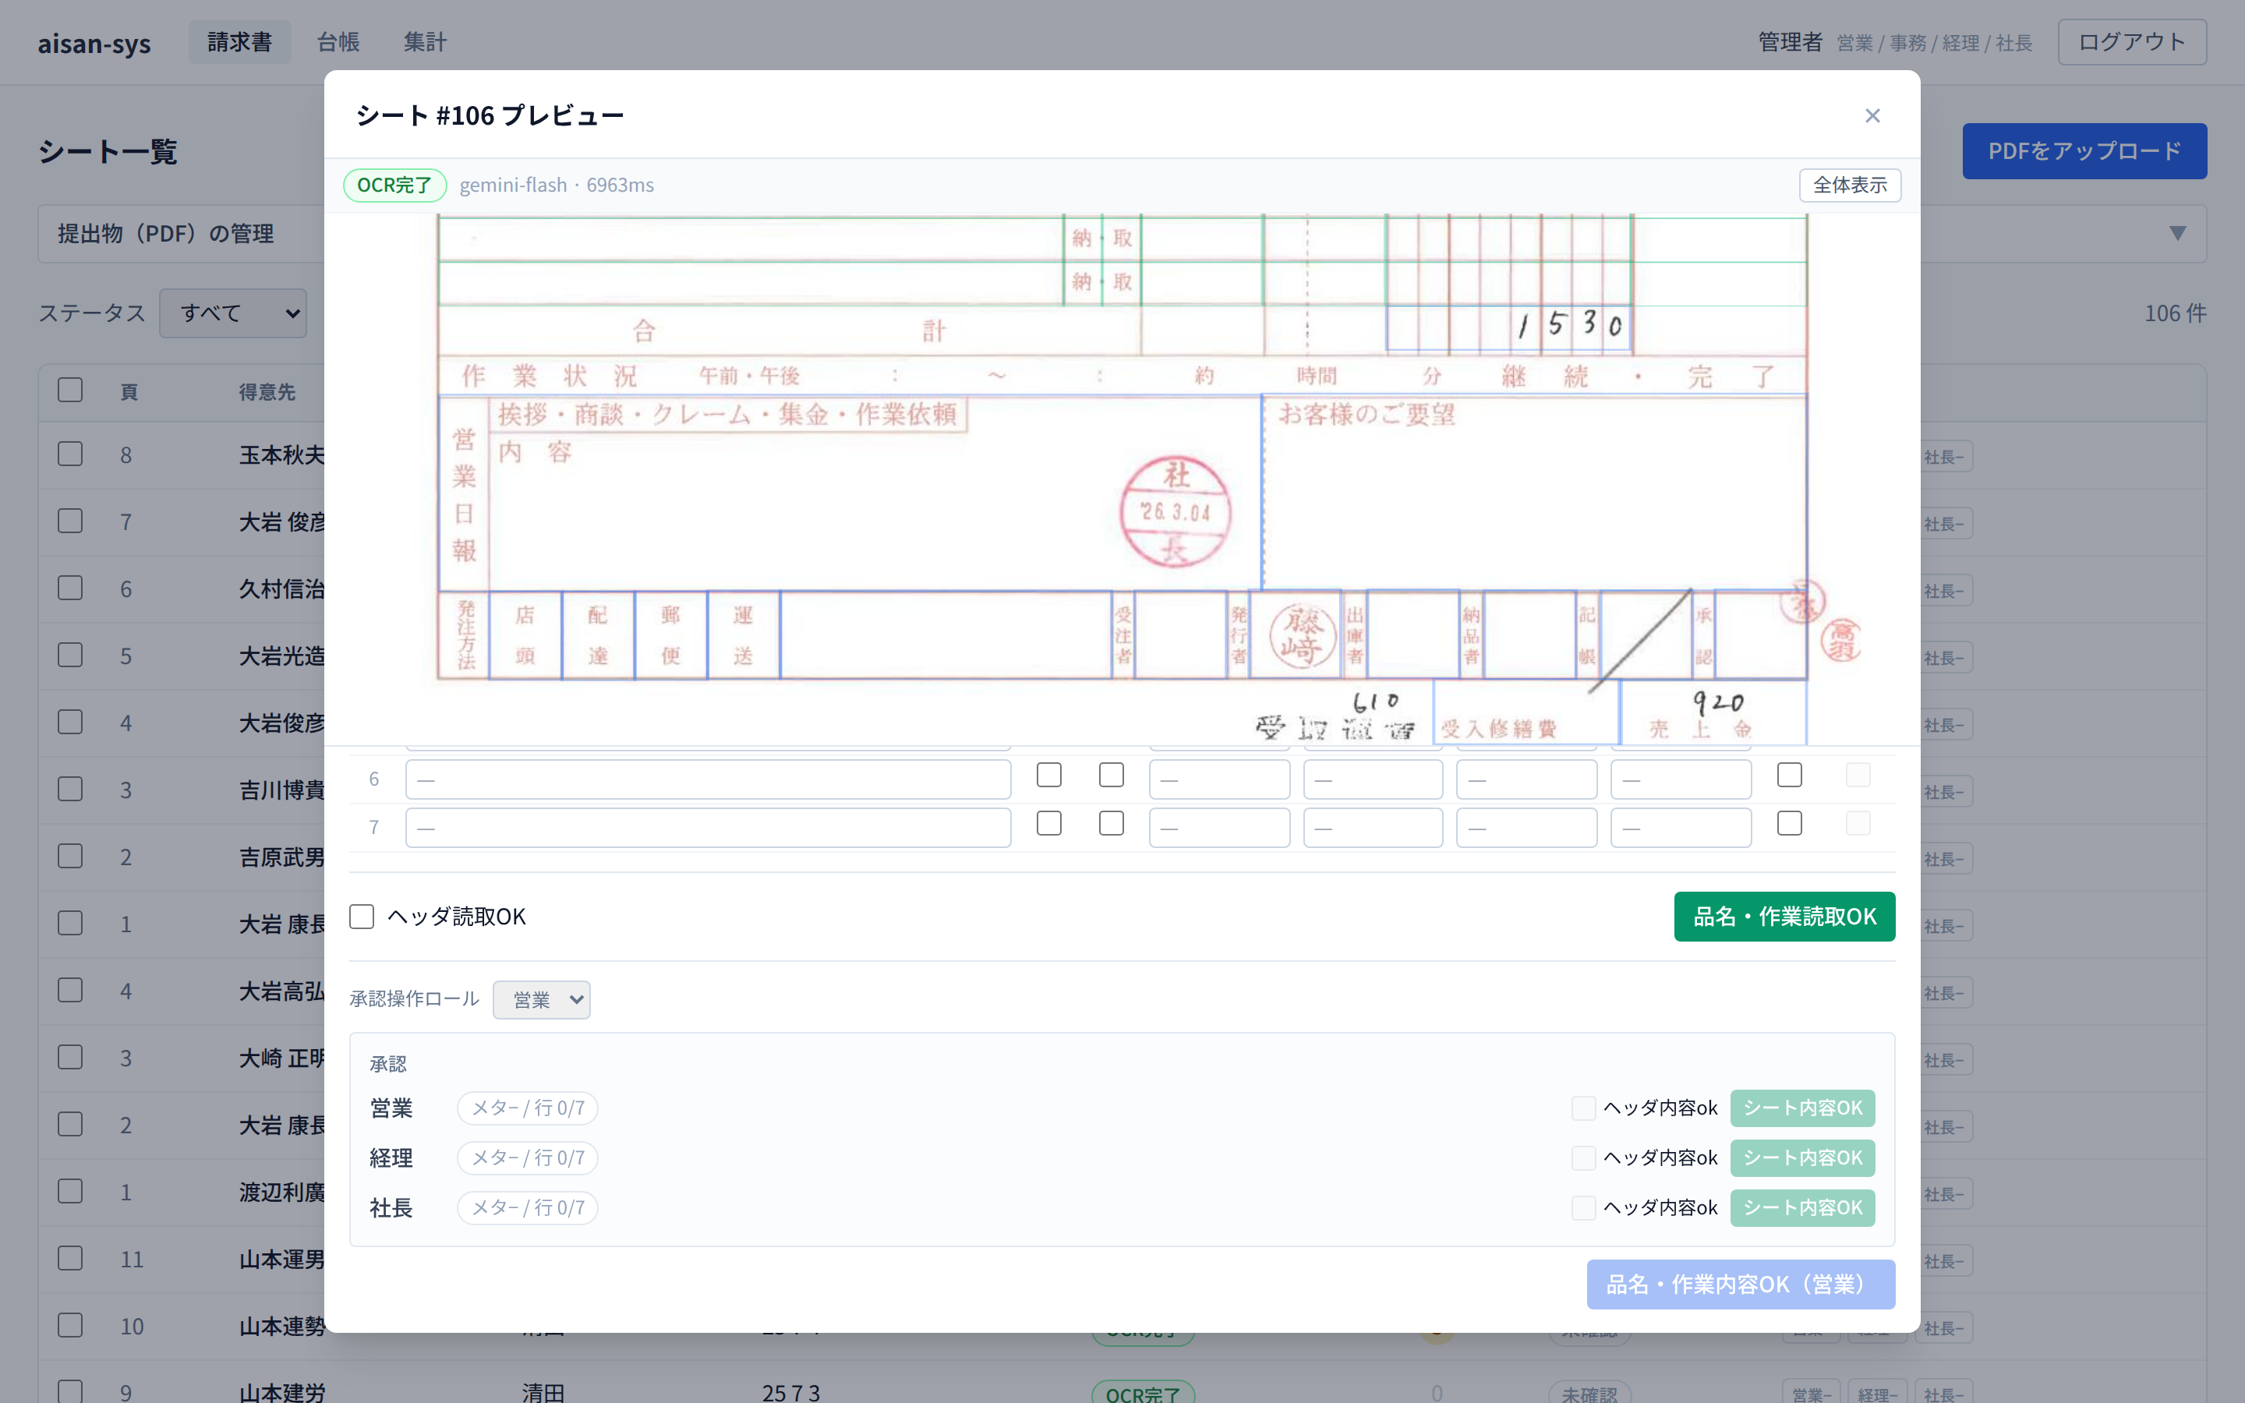2245x1403 pixels.
Task: Click シート内容OK button for 営業
Action: point(1802,1108)
